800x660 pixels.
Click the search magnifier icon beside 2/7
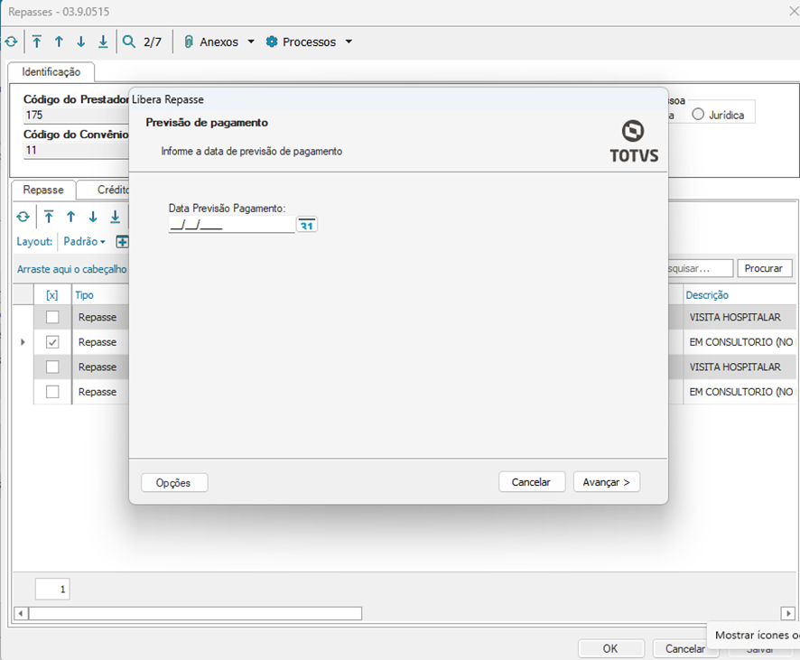[x=129, y=42]
